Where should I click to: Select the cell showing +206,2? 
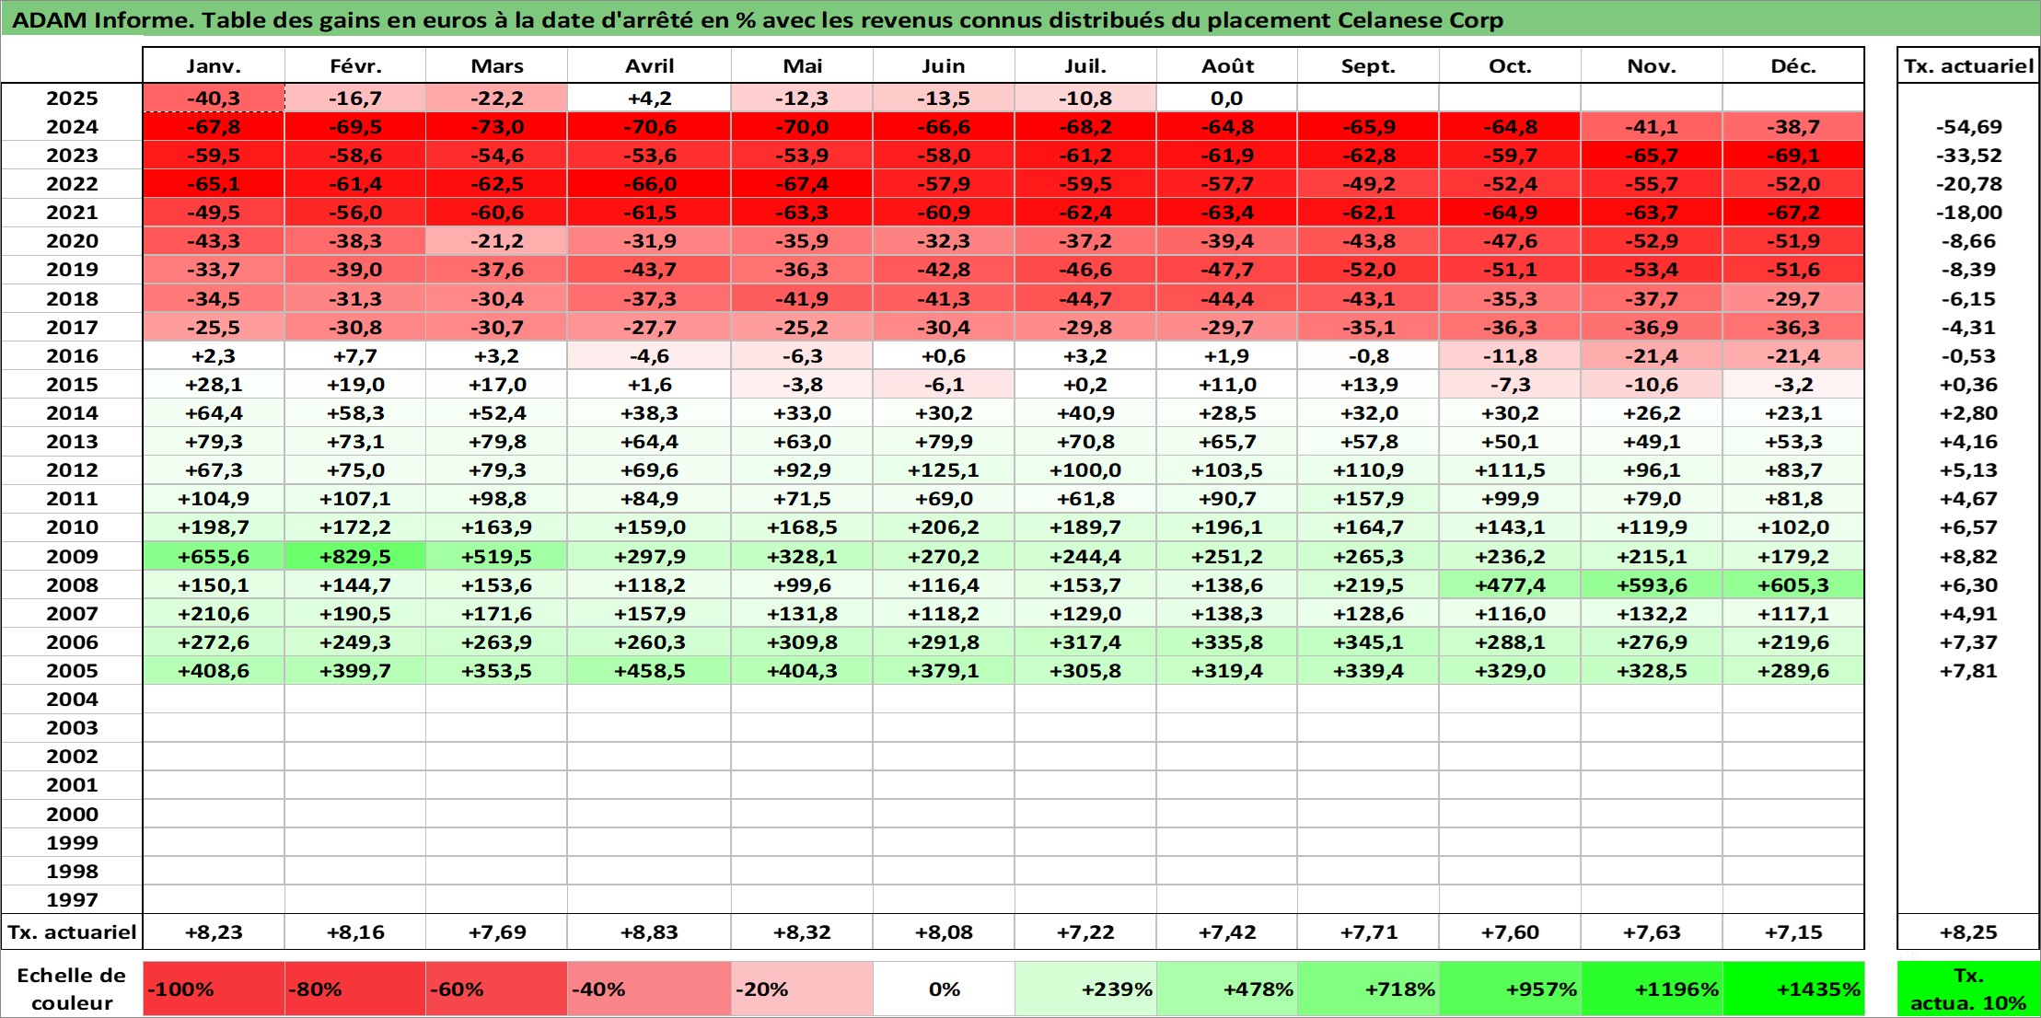click(944, 526)
